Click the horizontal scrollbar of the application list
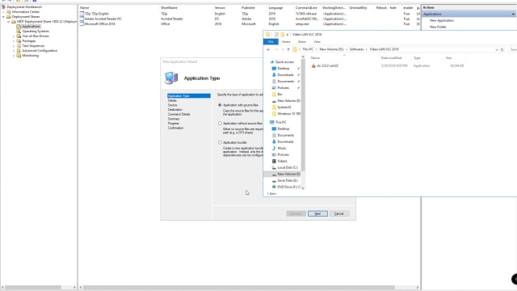The height and width of the screenshot is (291, 517). point(239,288)
